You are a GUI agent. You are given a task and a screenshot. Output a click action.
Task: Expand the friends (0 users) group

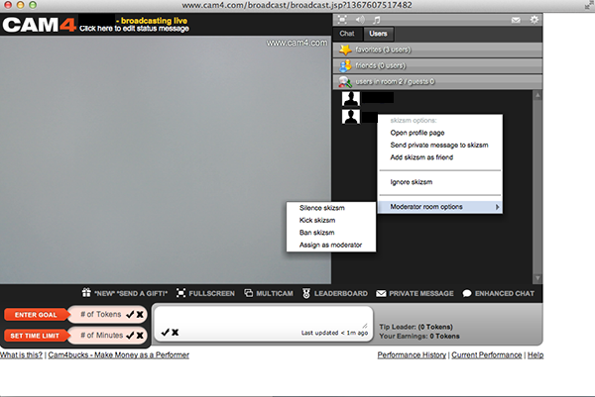click(436, 63)
